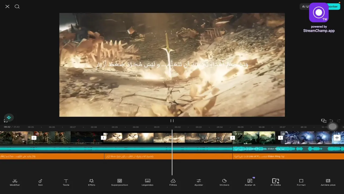This screenshot has width=344, height=194.
Task: Tap the 2.1x speed badge on the clip
Action: pos(239,134)
